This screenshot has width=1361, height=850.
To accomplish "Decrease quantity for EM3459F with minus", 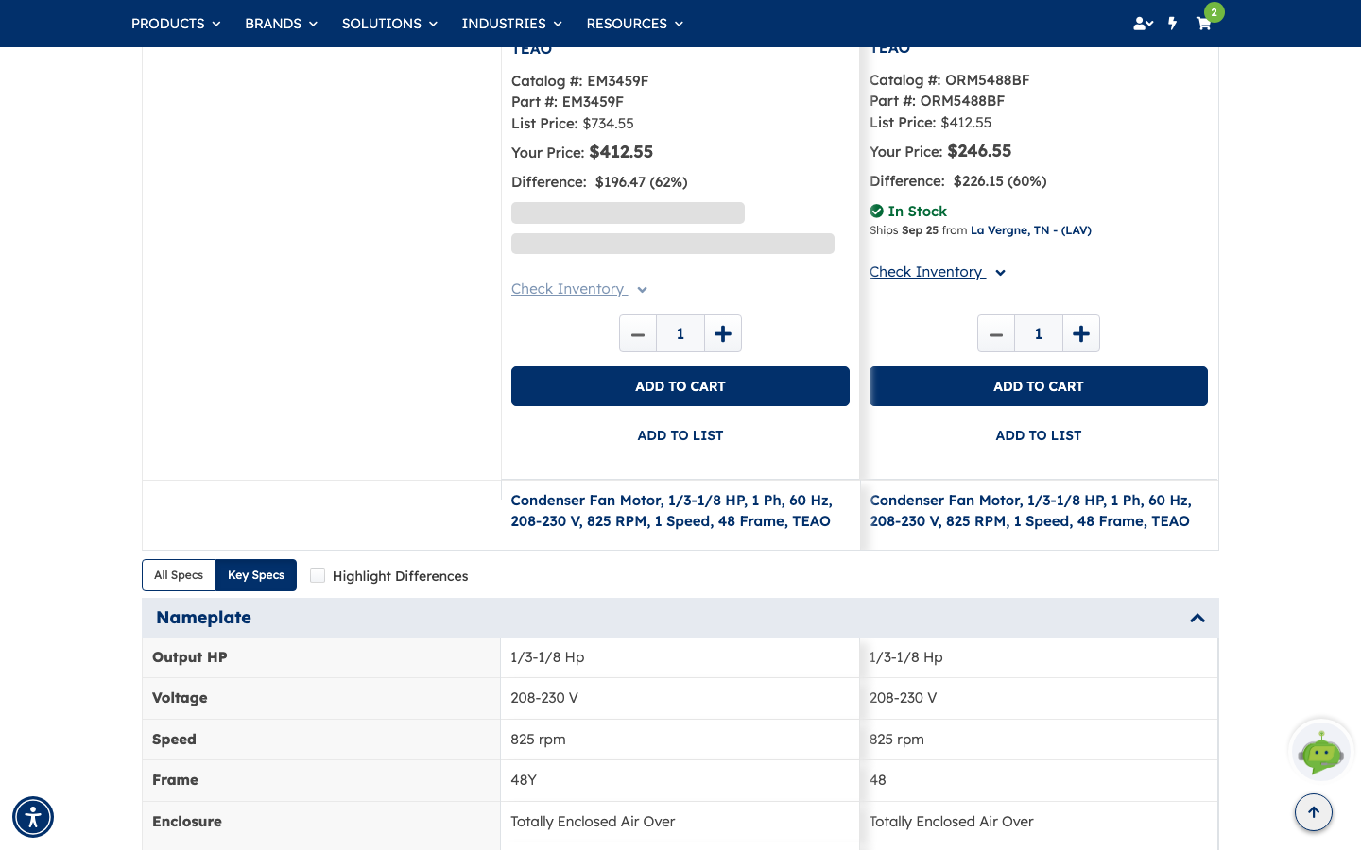I will 638,333.
